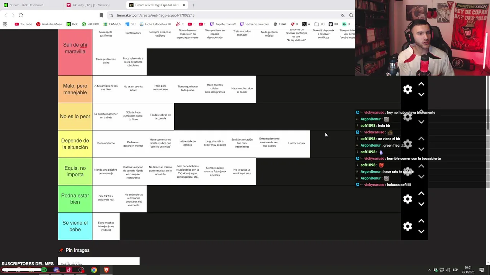Switch to 'TikFinity [LIVE]' tab
490x275 pixels.
pos(91,5)
